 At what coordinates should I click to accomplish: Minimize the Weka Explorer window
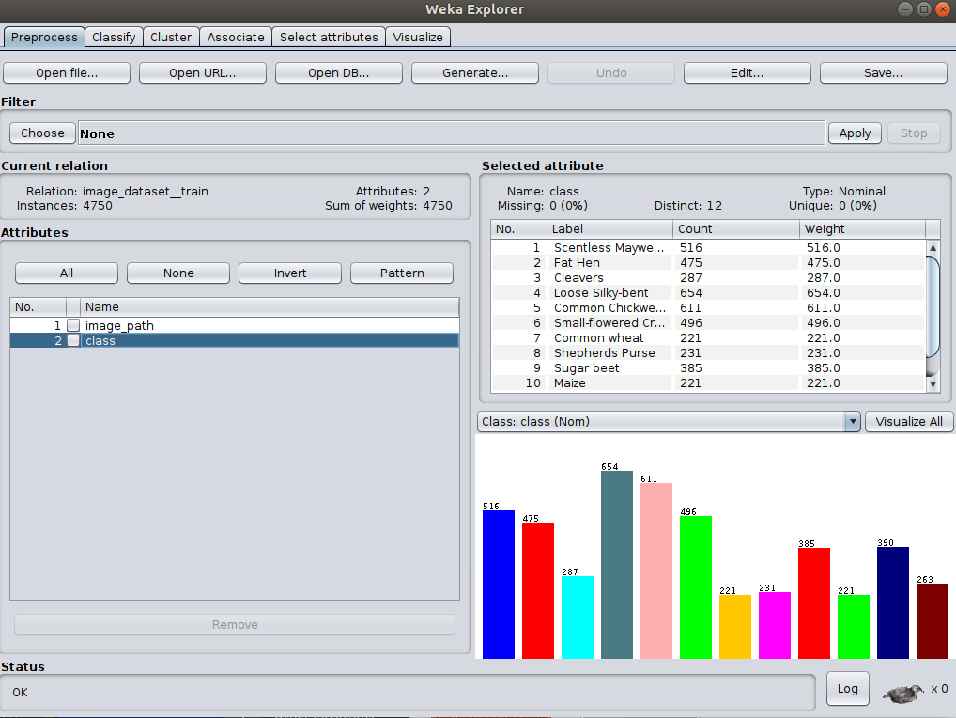(x=905, y=9)
